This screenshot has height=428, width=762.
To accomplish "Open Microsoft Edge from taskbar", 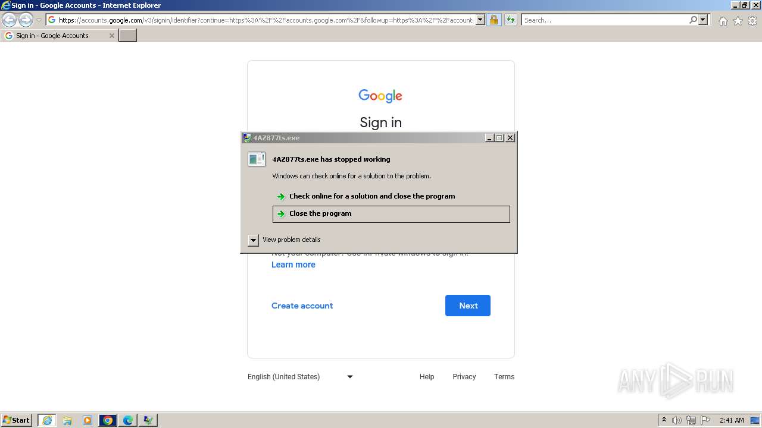I will click(128, 420).
